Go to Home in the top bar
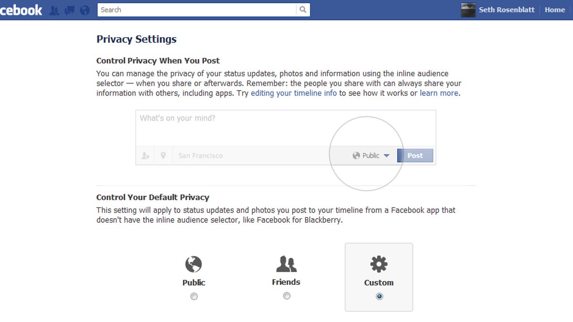 pos(554,10)
